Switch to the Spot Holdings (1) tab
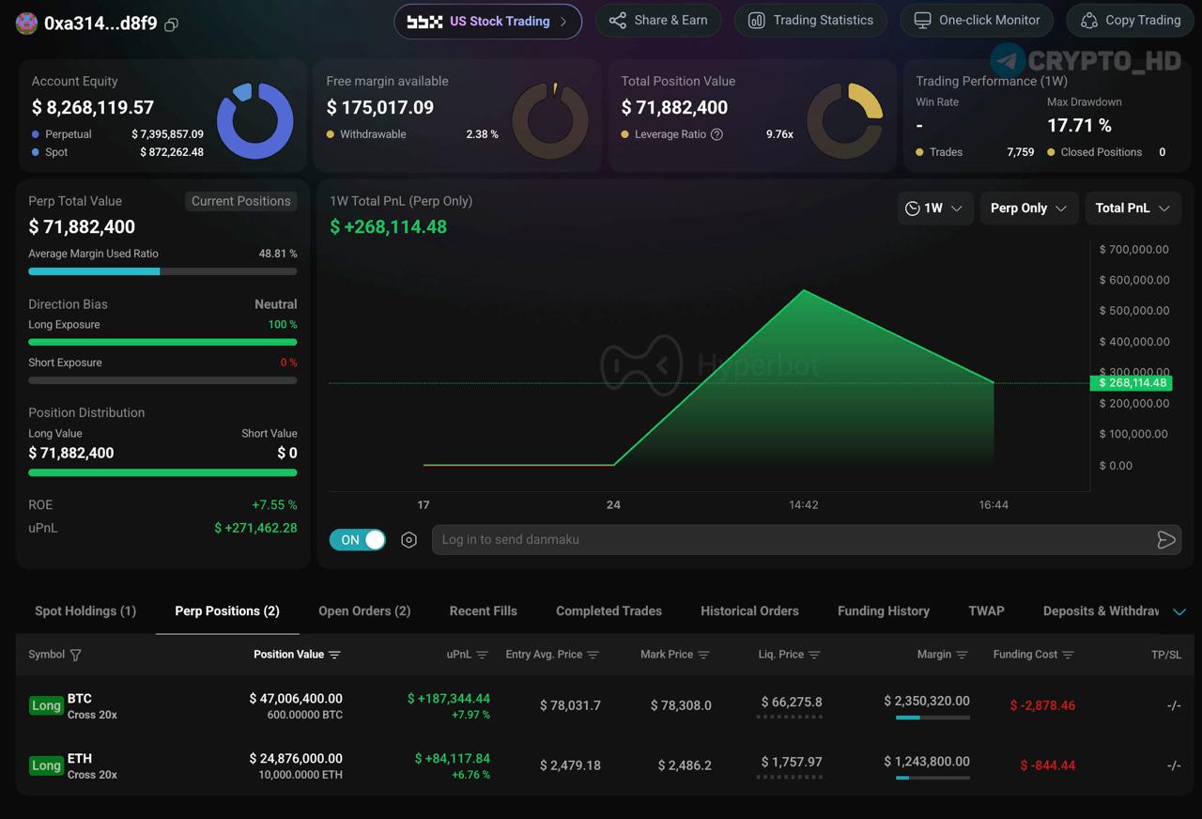 click(x=85, y=611)
